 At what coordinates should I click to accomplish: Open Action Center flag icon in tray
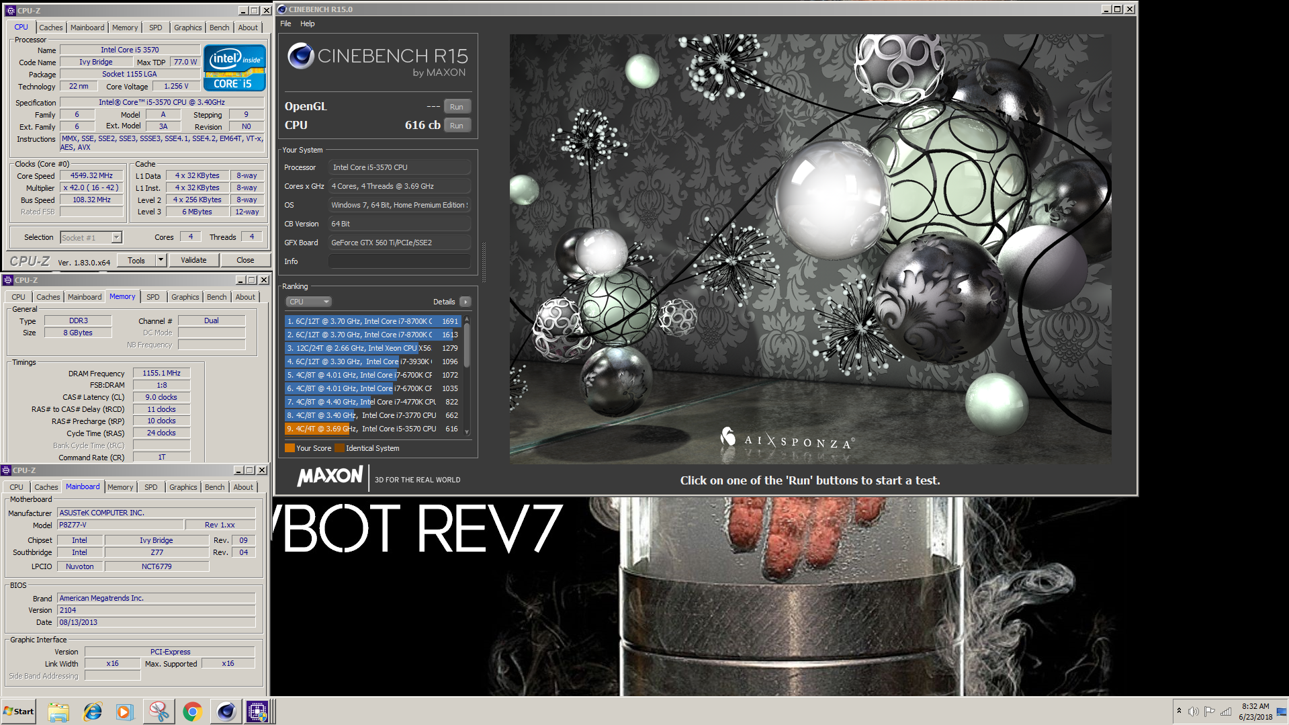click(x=1209, y=712)
